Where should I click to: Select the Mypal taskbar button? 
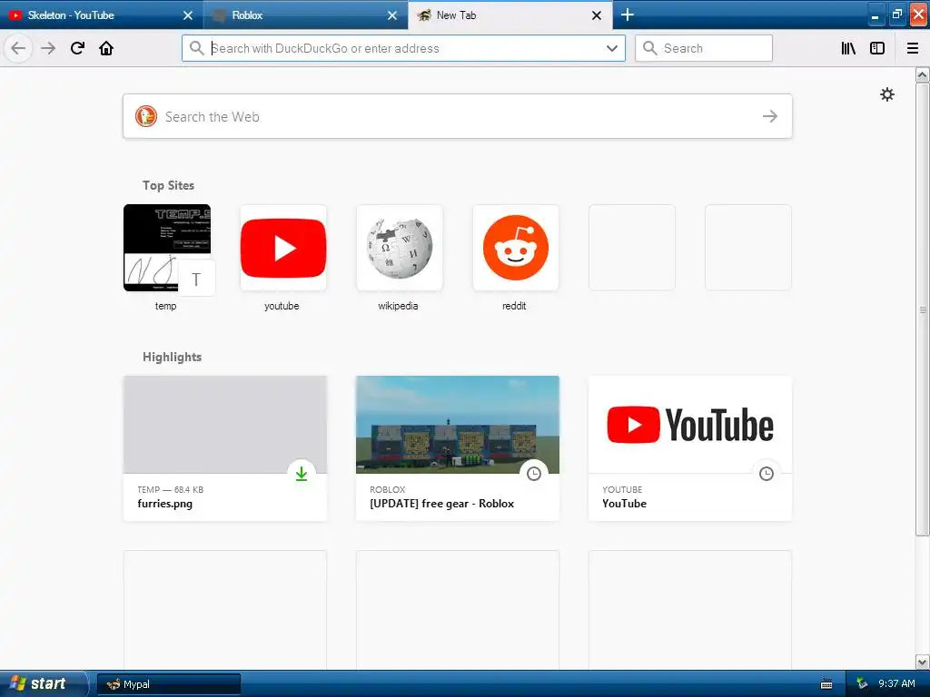click(168, 684)
